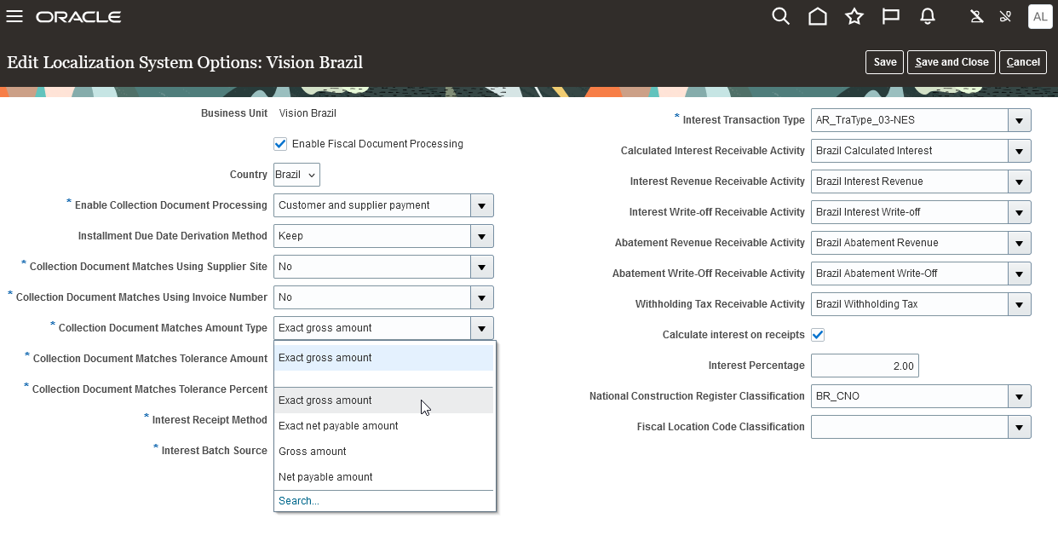Select Net payable amount option
1058x553 pixels.
[x=384, y=477]
